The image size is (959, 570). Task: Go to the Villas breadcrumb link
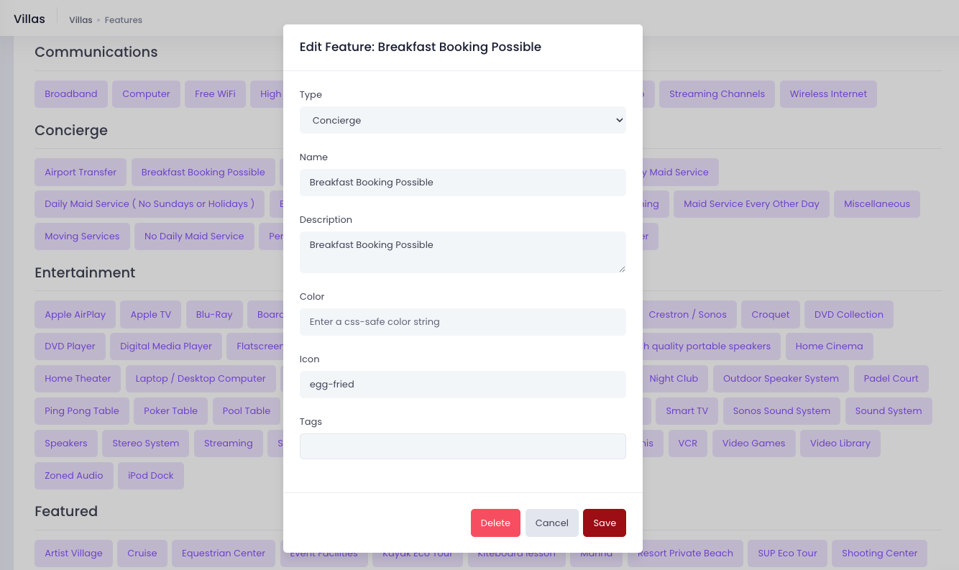coord(81,20)
